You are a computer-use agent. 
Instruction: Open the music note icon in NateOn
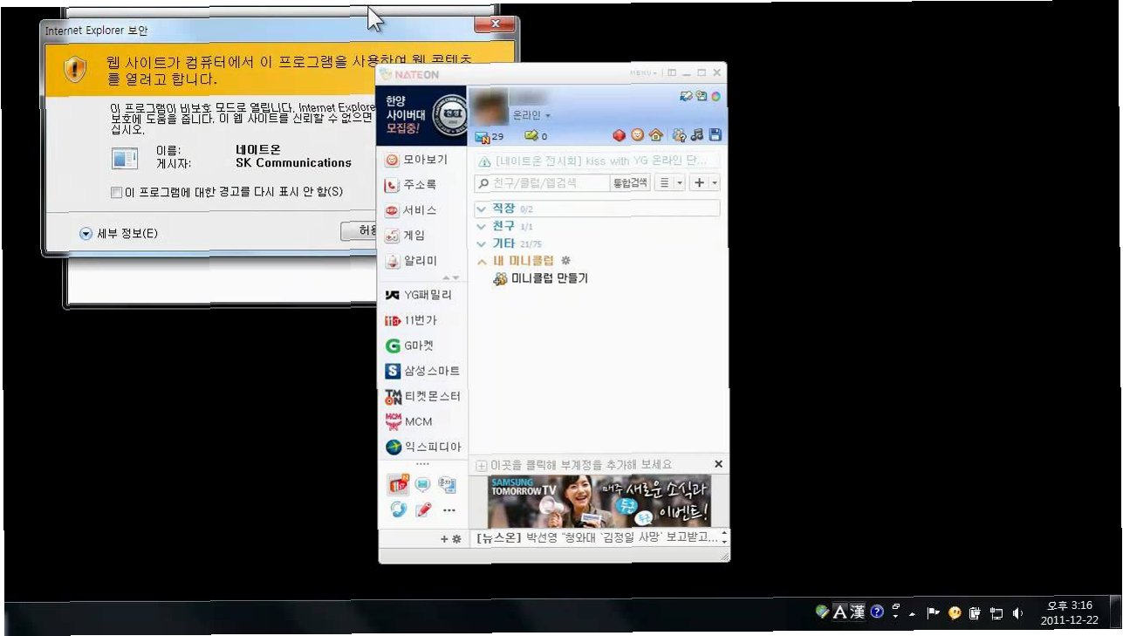point(697,135)
